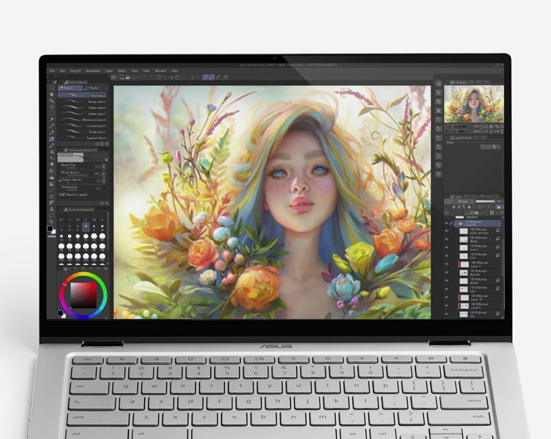Open the Effect dropdown arrow in Layer Property

499,147
